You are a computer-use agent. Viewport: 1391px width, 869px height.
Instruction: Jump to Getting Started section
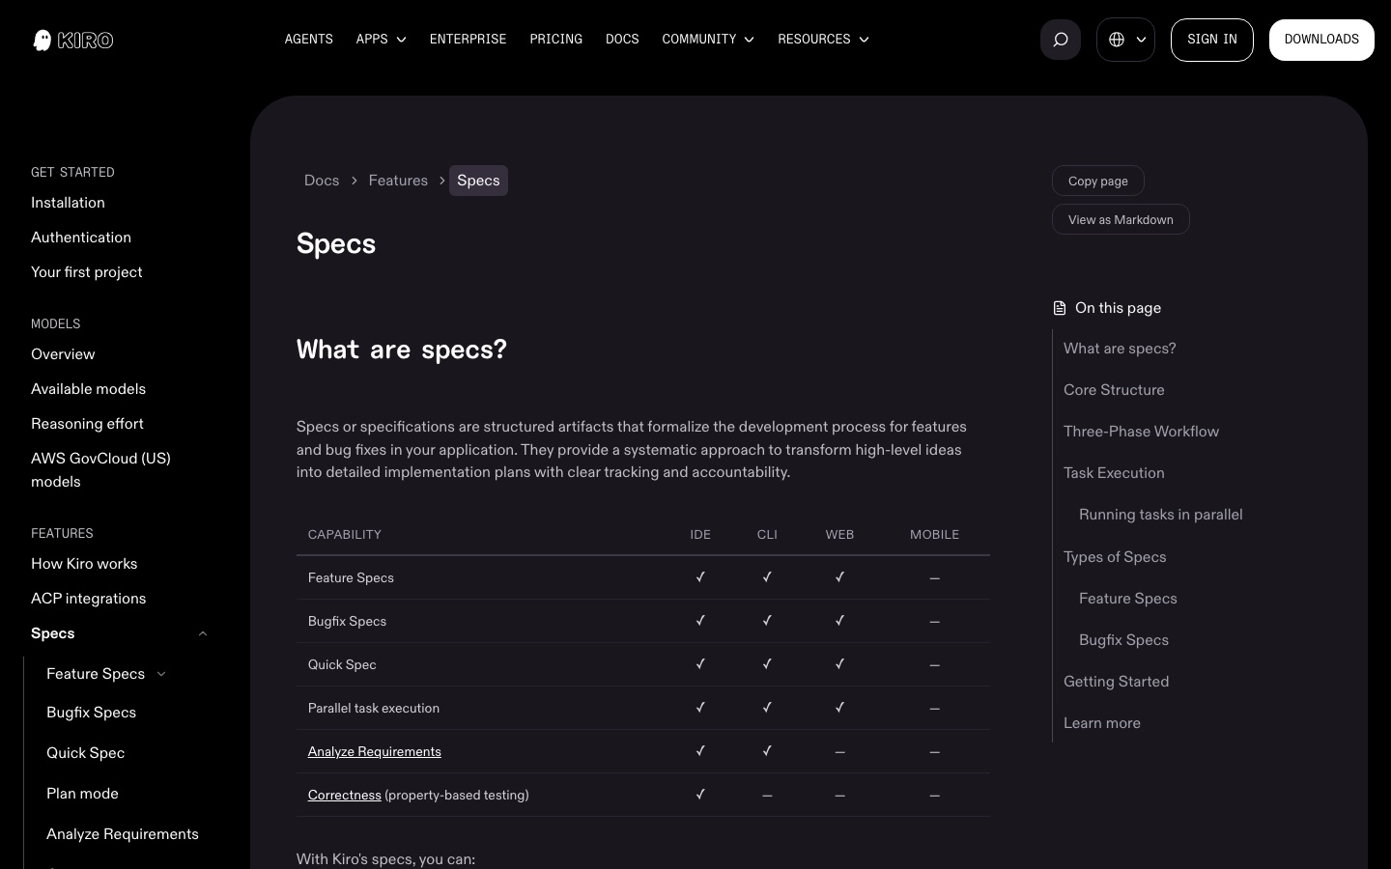click(x=1116, y=682)
